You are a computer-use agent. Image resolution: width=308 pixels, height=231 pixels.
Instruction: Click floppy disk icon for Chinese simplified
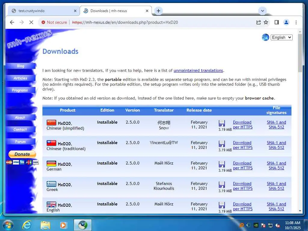[x=222, y=123]
